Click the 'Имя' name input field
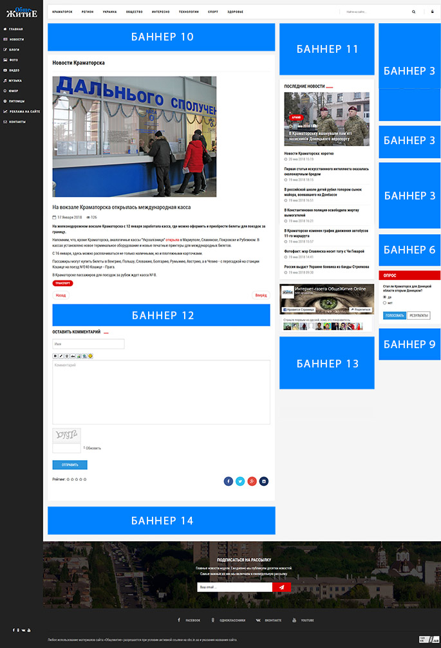Image resolution: width=441 pixels, height=648 pixels. 88,344
